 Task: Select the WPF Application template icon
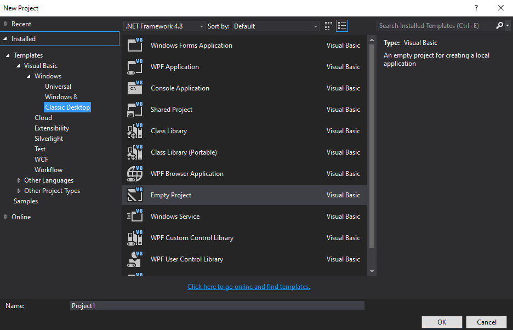(x=135, y=66)
